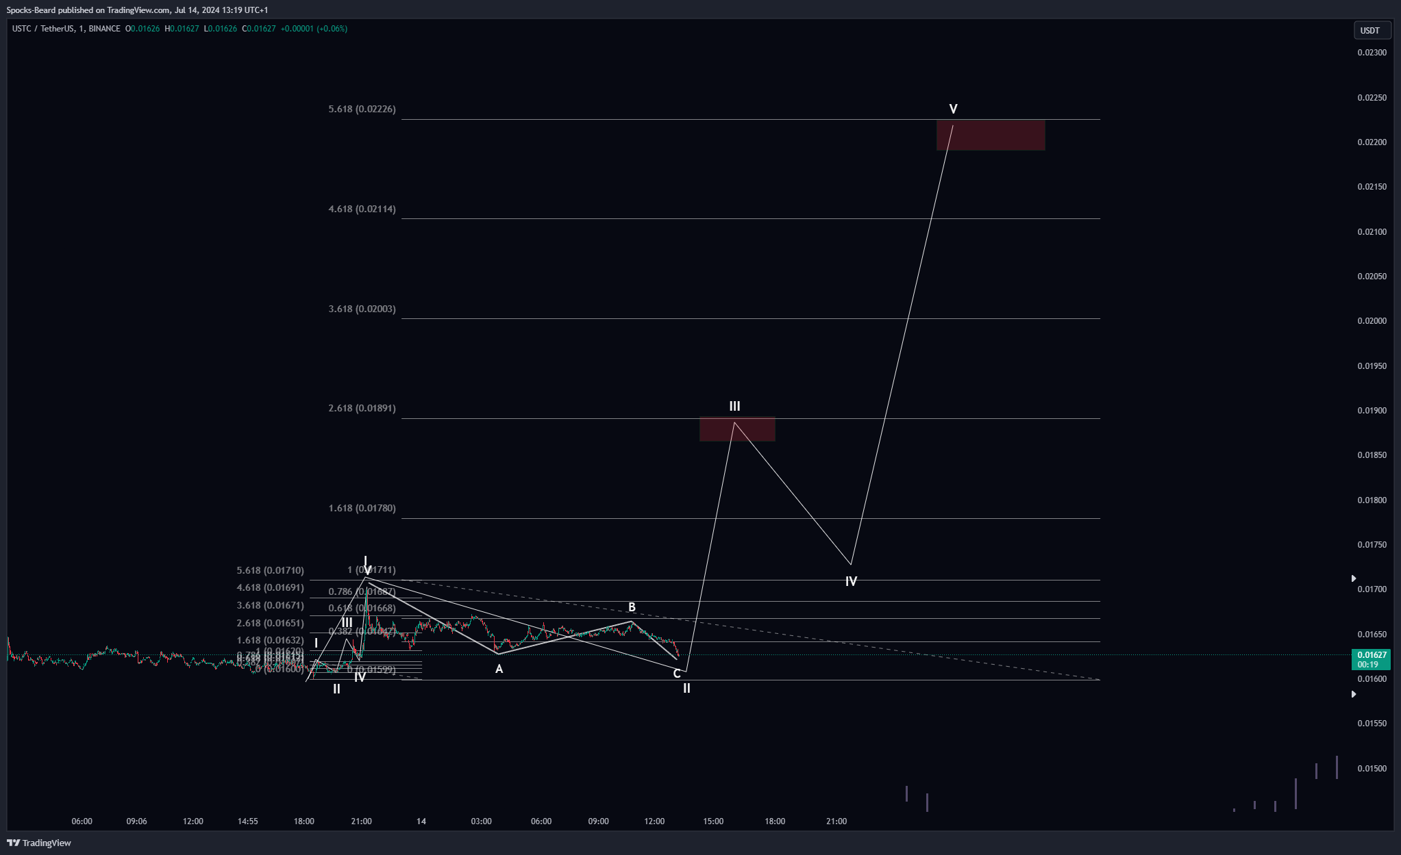This screenshot has width=1401, height=855.
Task: Click the arrow marker below the 0.01600 price
Action: [1353, 694]
